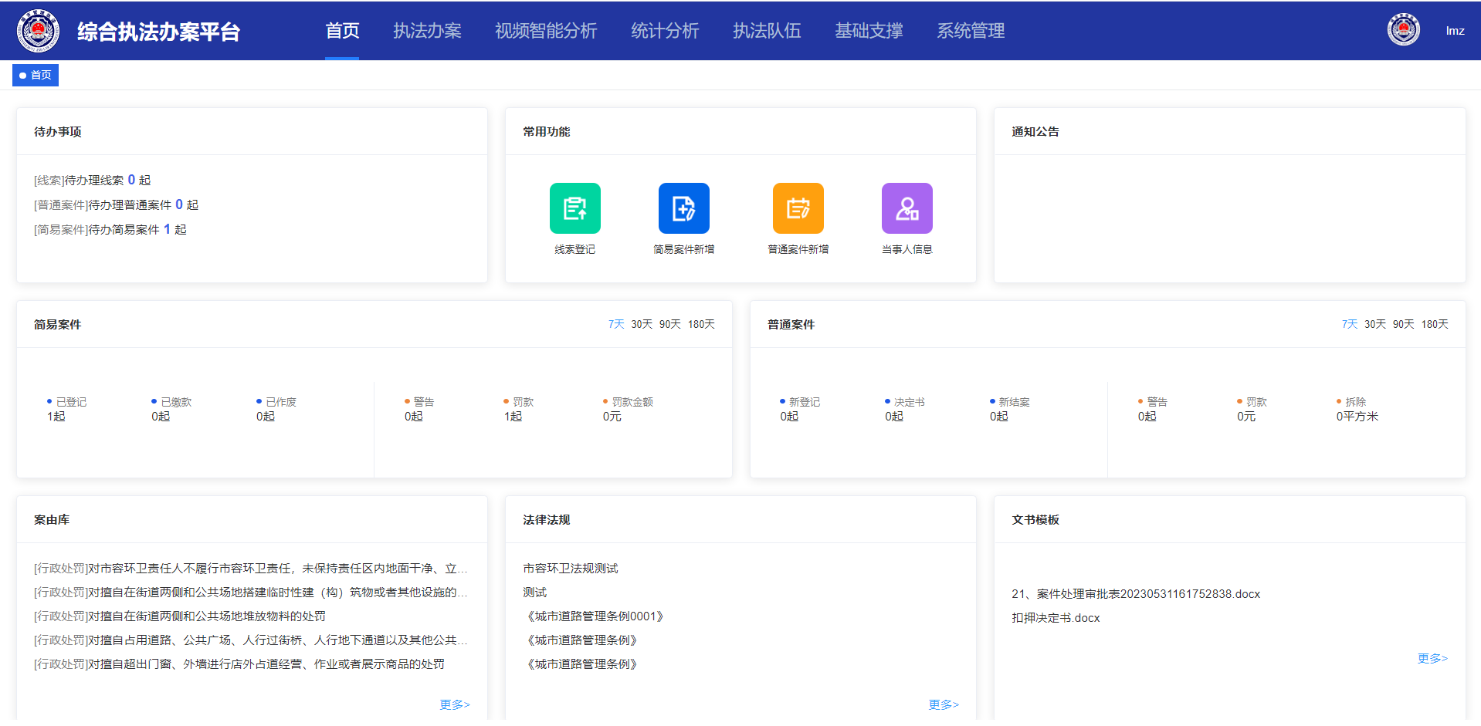Select the 首页 breadcrumb tab
Viewport: 1481px width, 726px height.
pos(36,75)
